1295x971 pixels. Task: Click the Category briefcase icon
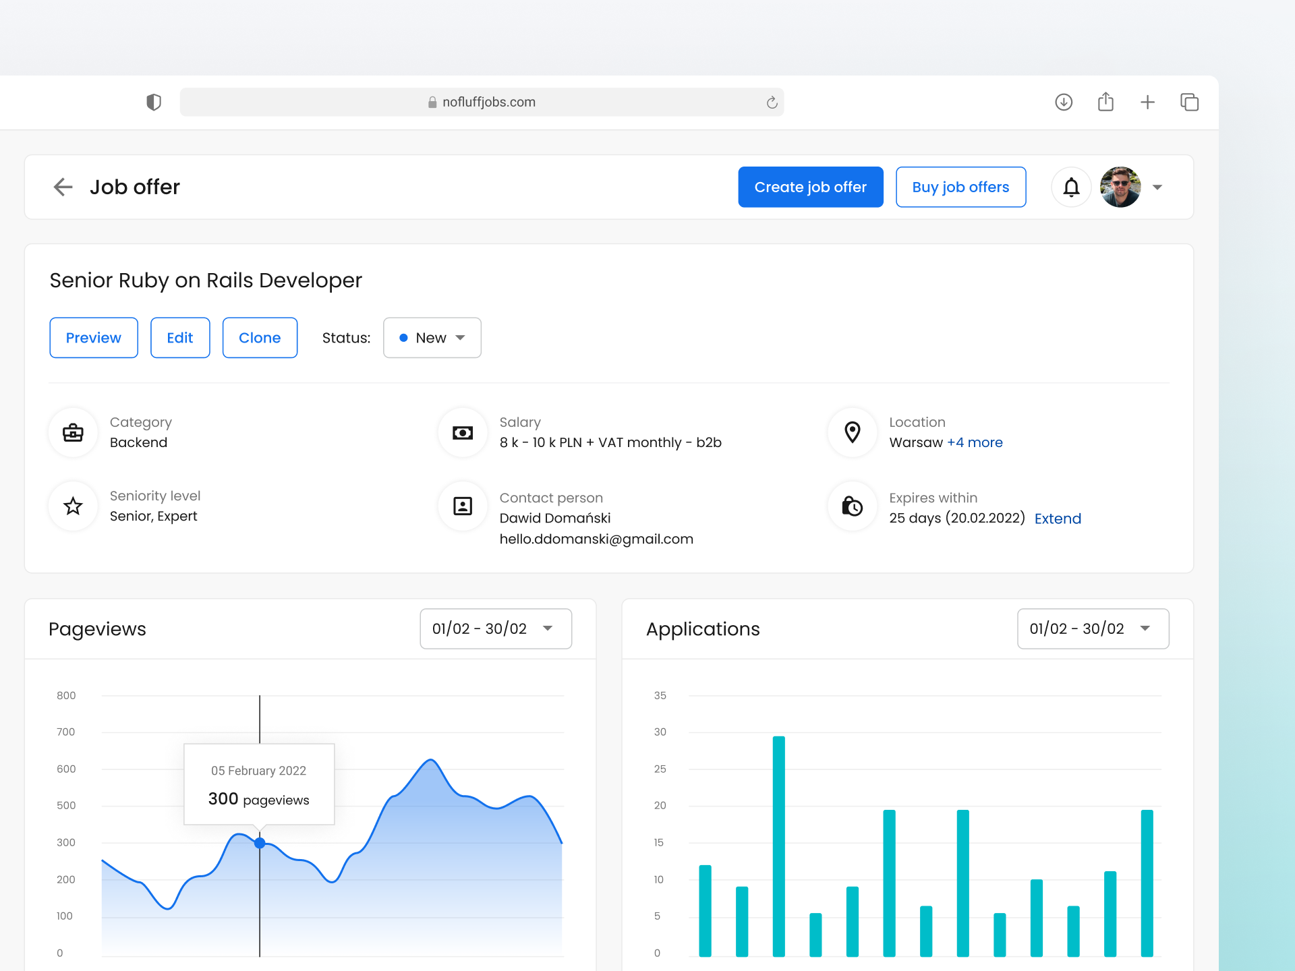73,432
